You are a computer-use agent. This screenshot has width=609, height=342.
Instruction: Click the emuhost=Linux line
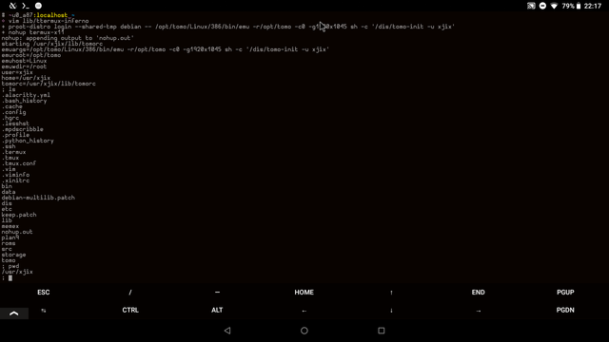point(24,61)
